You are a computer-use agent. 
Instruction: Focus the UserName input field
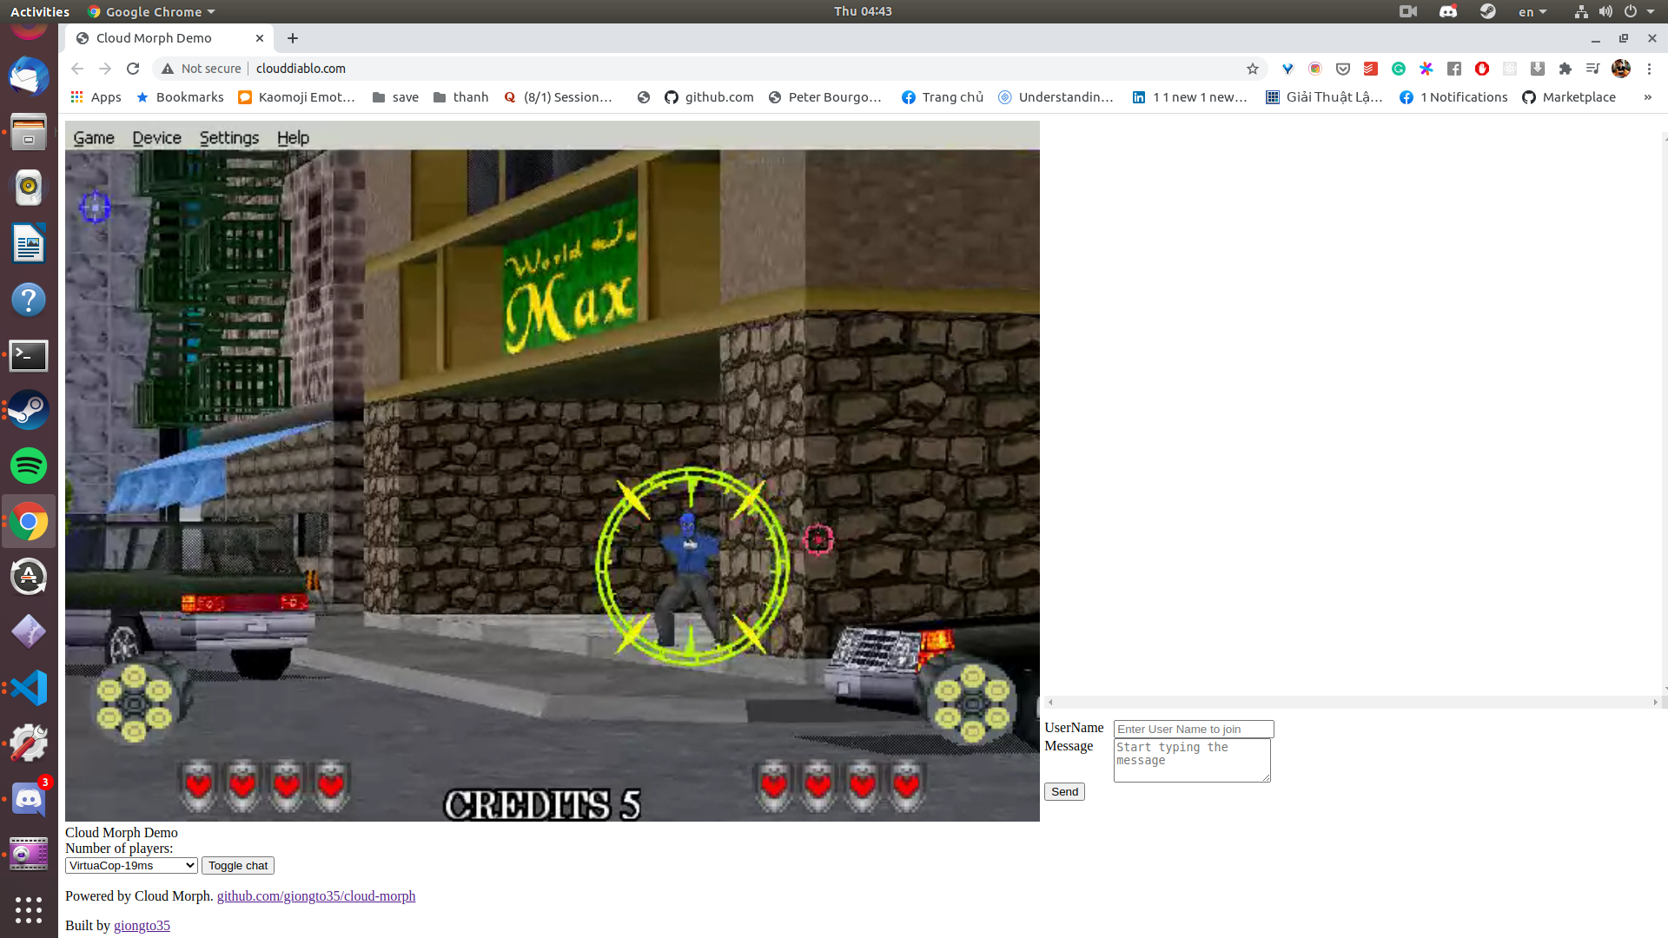pos(1193,729)
